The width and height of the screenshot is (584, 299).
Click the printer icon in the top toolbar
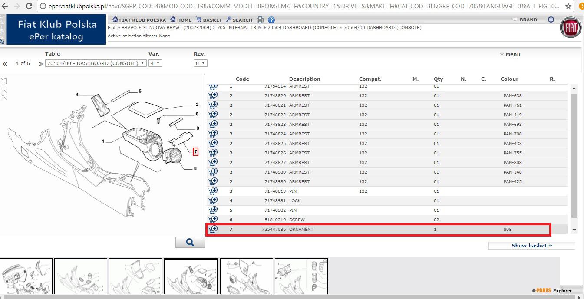click(260, 20)
